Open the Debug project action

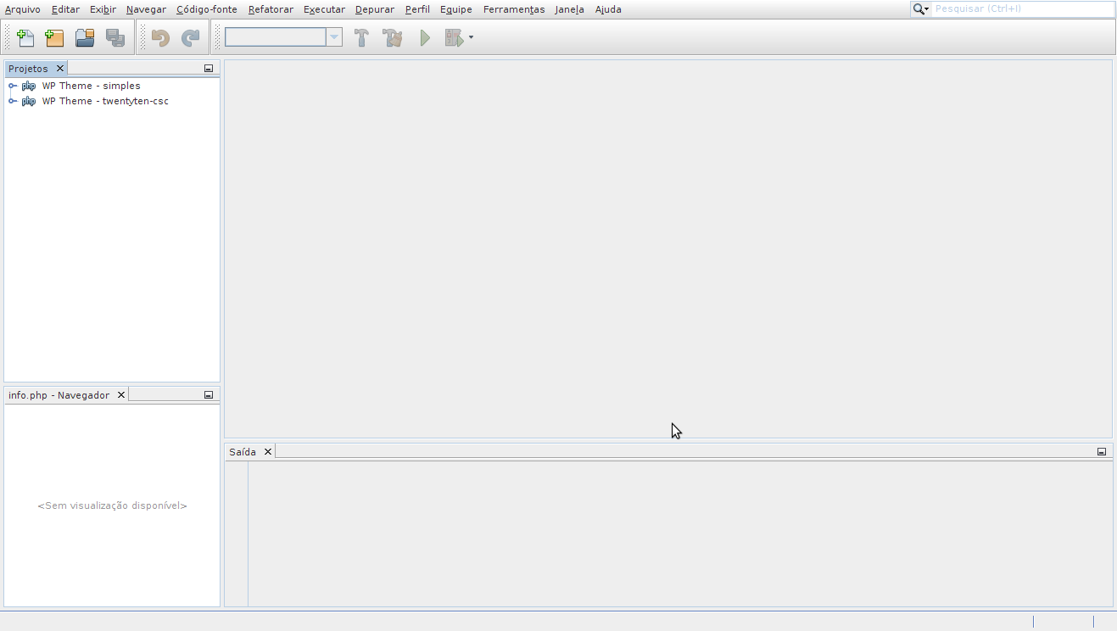[x=455, y=37]
